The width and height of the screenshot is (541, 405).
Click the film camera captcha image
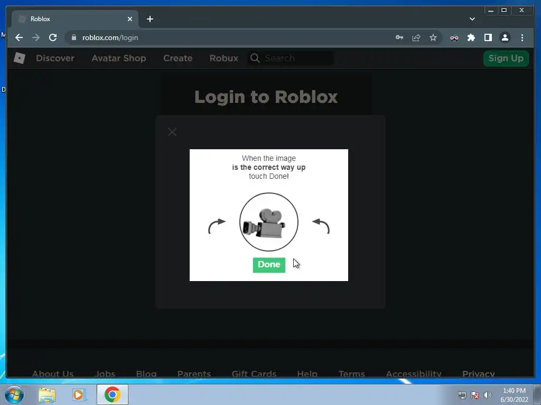click(x=269, y=222)
